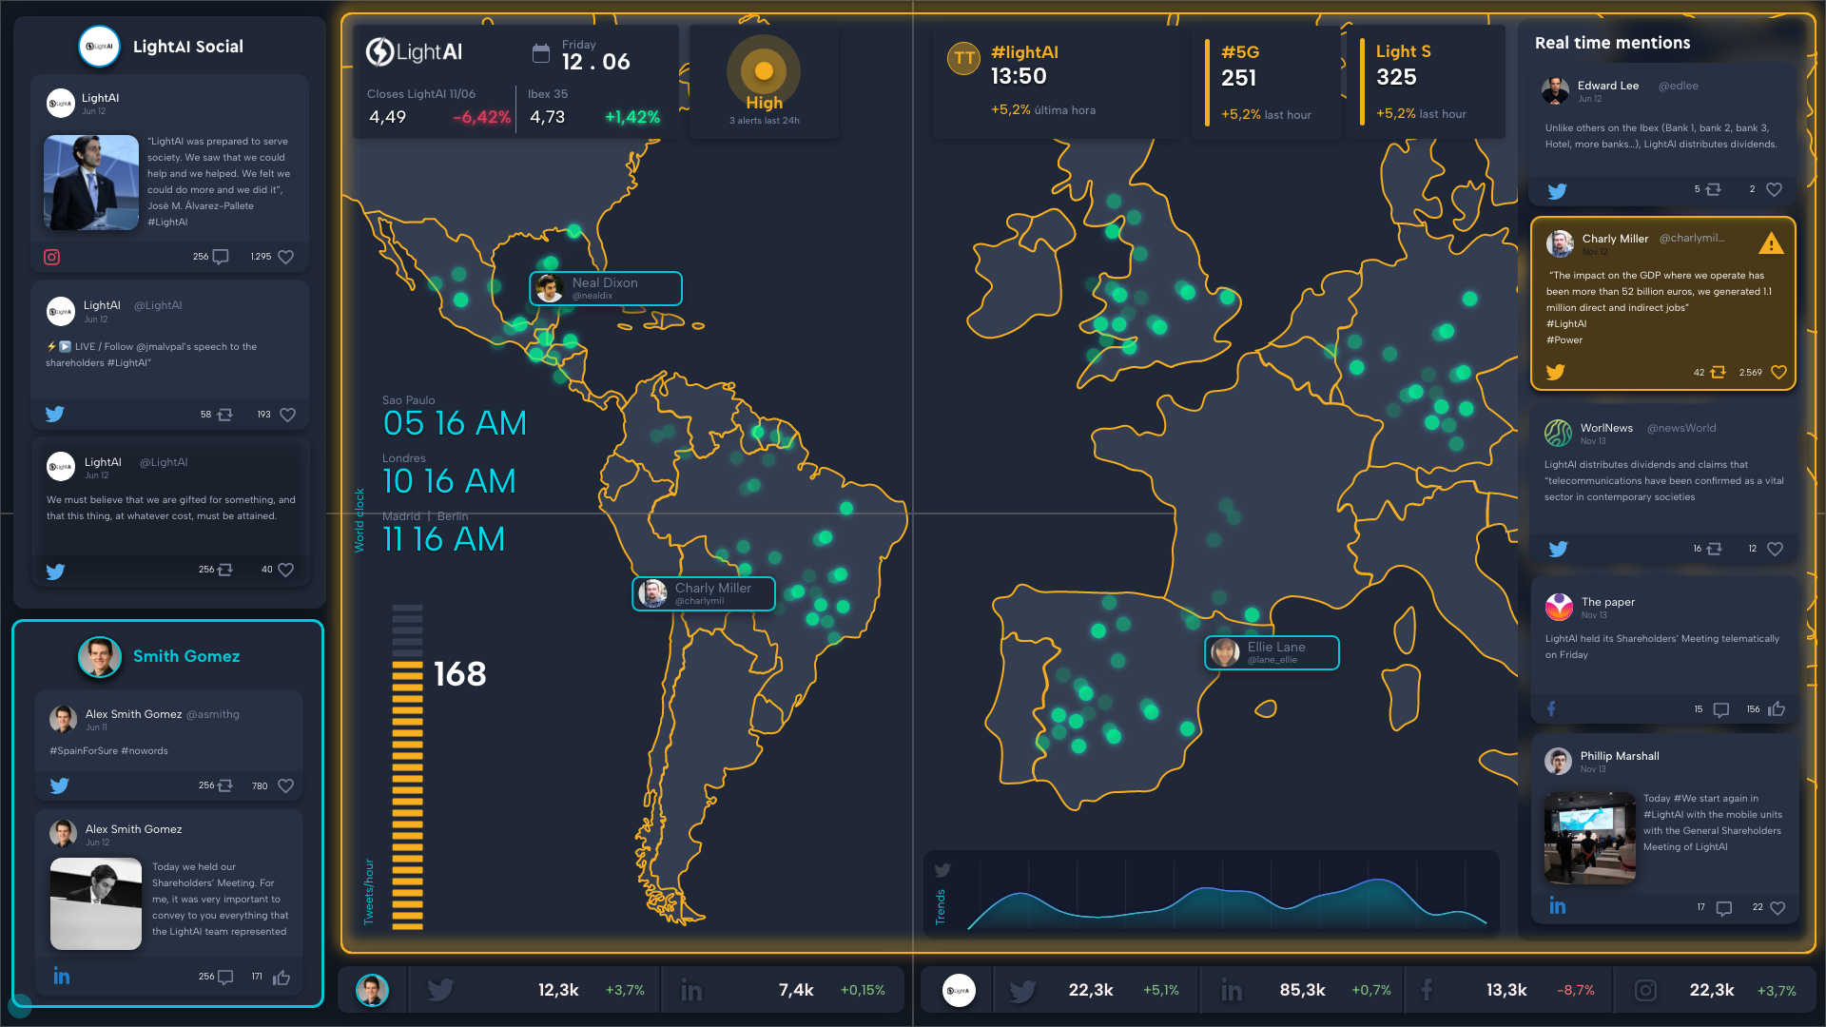This screenshot has width=1826, height=1027.
Task: Like the #SpainForSure #nowords tweet
Action: pyautogui.click(x=285, y=785)
